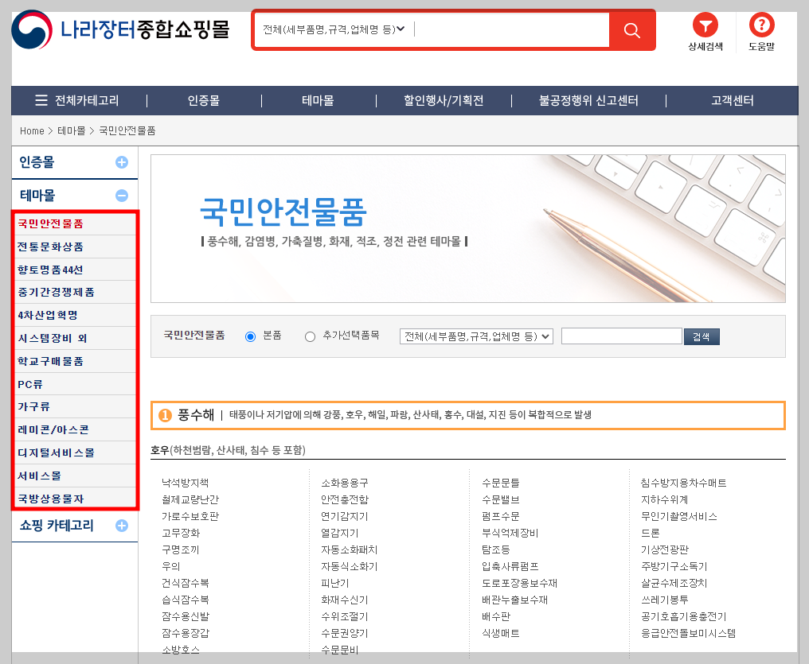Open 입축사류펌프 item link
The image size is (809, 664).
(x=510, y=567)
